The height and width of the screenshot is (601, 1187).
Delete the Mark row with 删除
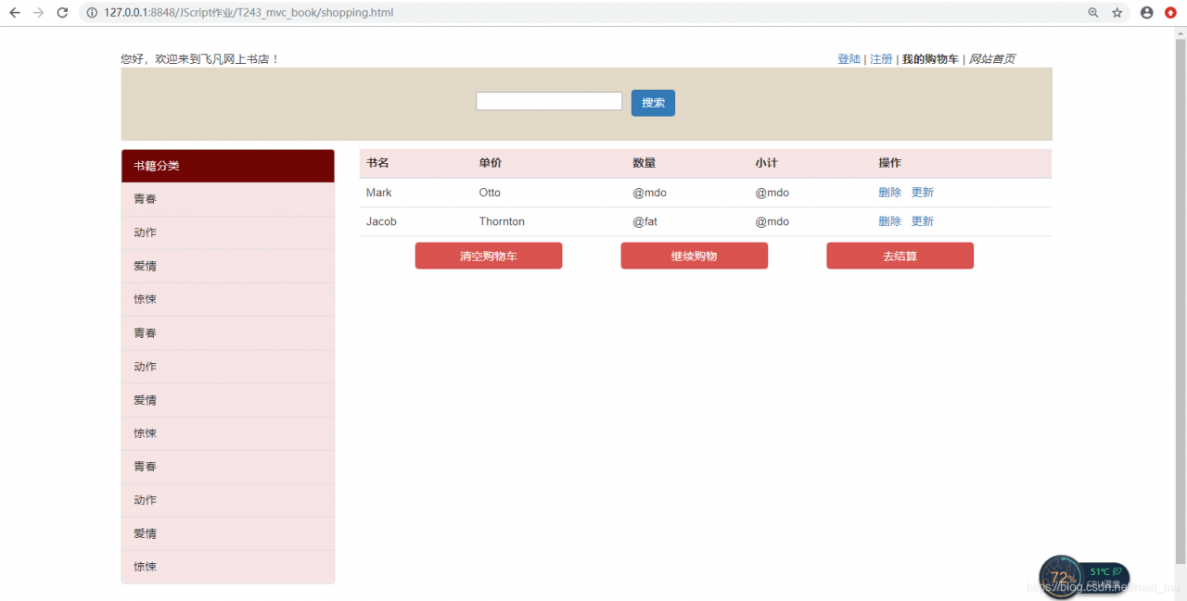889,193
